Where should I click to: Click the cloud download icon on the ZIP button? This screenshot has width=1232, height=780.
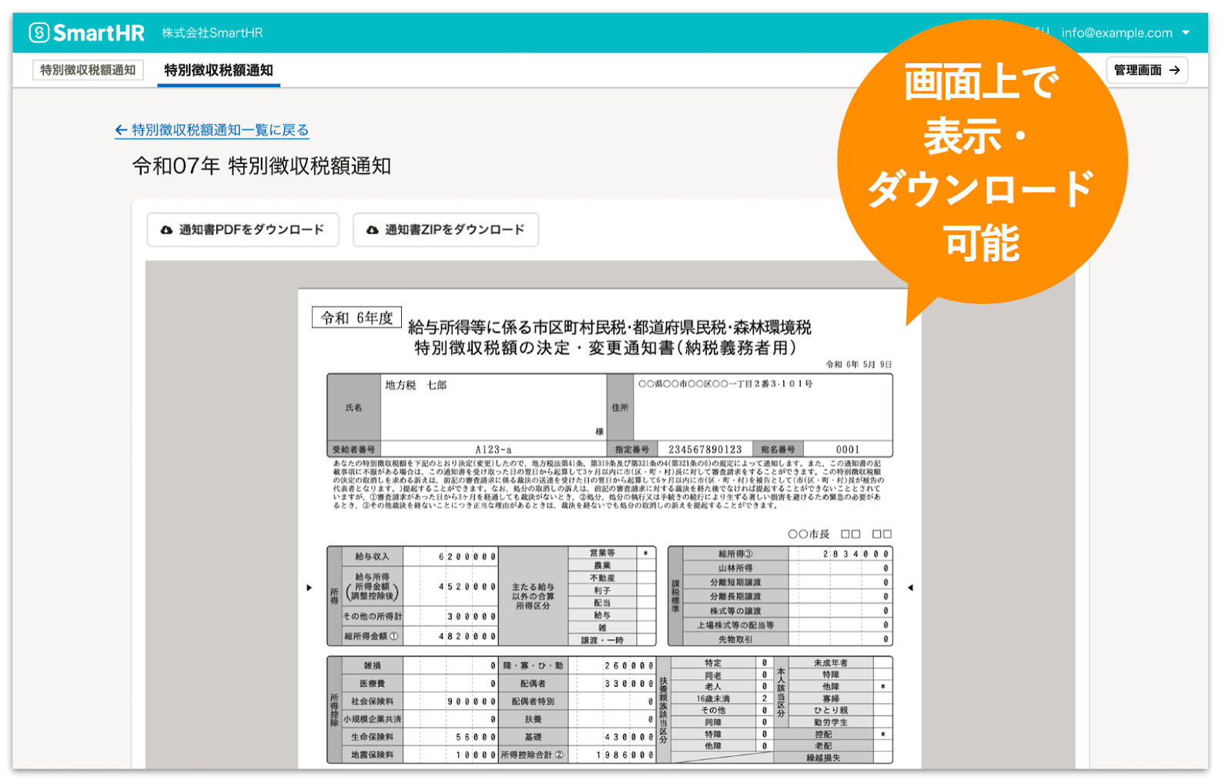372,229
